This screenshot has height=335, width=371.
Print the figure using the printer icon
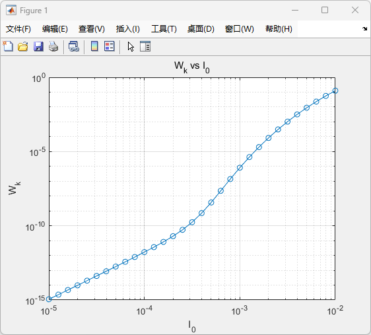(53, 46)
